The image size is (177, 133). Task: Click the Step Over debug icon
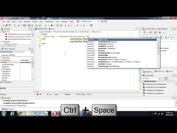point(69,25)
